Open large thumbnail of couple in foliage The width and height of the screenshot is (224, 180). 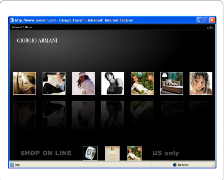[142, 83]
